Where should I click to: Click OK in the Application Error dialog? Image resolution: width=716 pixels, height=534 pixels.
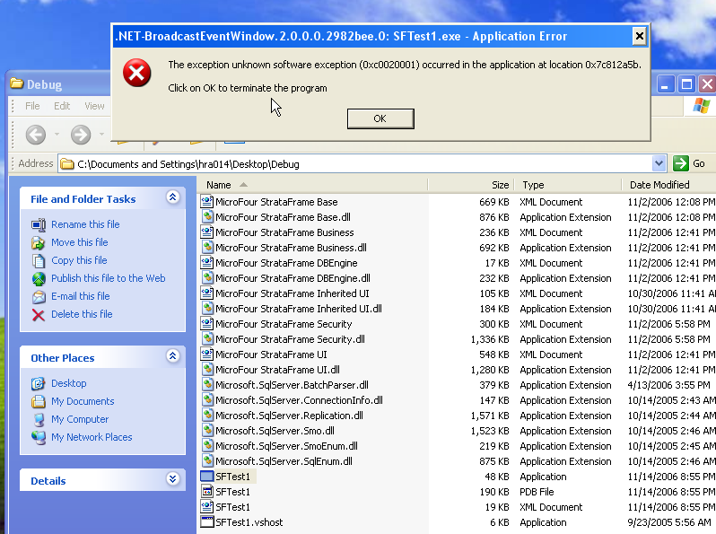point(380,118)
